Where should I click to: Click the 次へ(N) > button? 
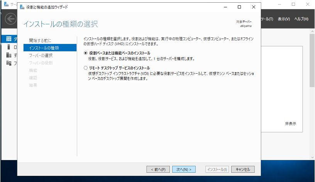click(184, 169)
